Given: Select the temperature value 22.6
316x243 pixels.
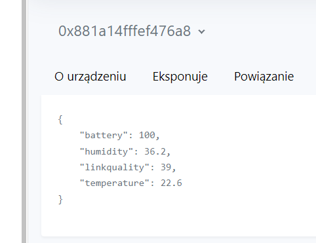Looking at the screenshot, I should click(x=171, y=183).
